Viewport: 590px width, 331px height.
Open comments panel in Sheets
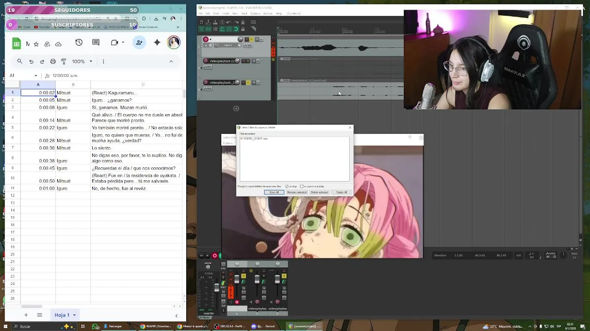click(96, 42)
